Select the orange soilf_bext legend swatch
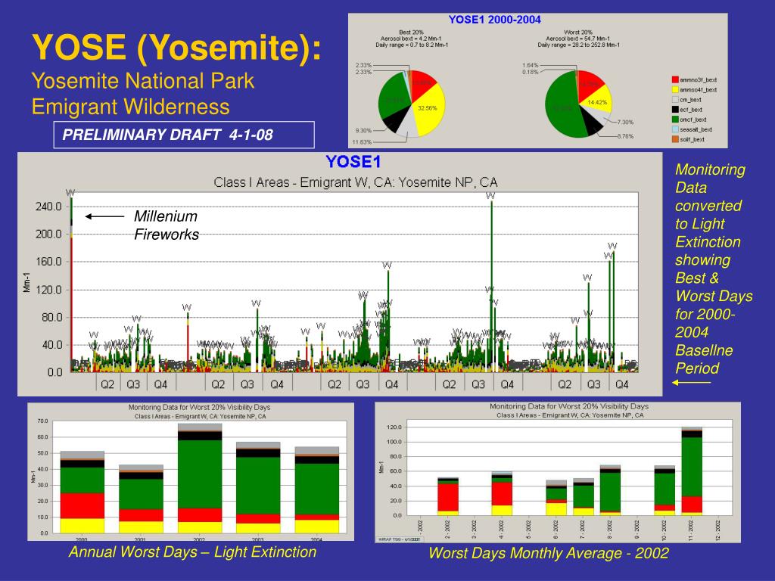 675,139
